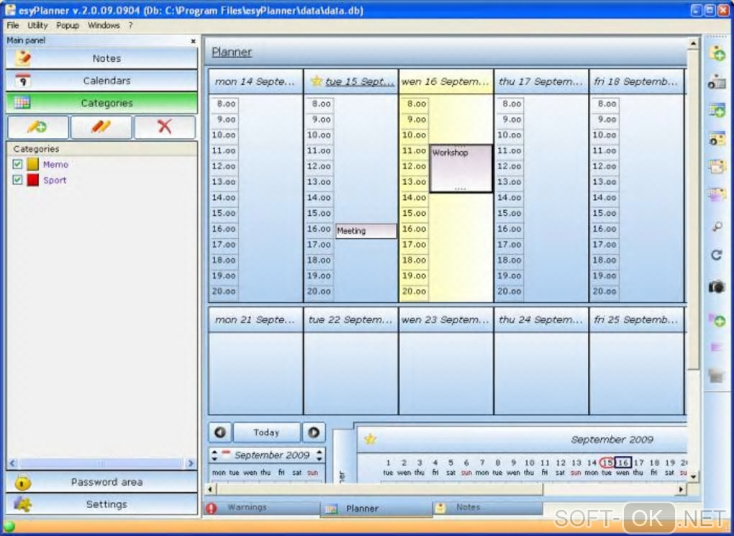The width and height of the screenshot is (734, 536).
Task: Click the mon 14 September day header
Action: [255, 81]
